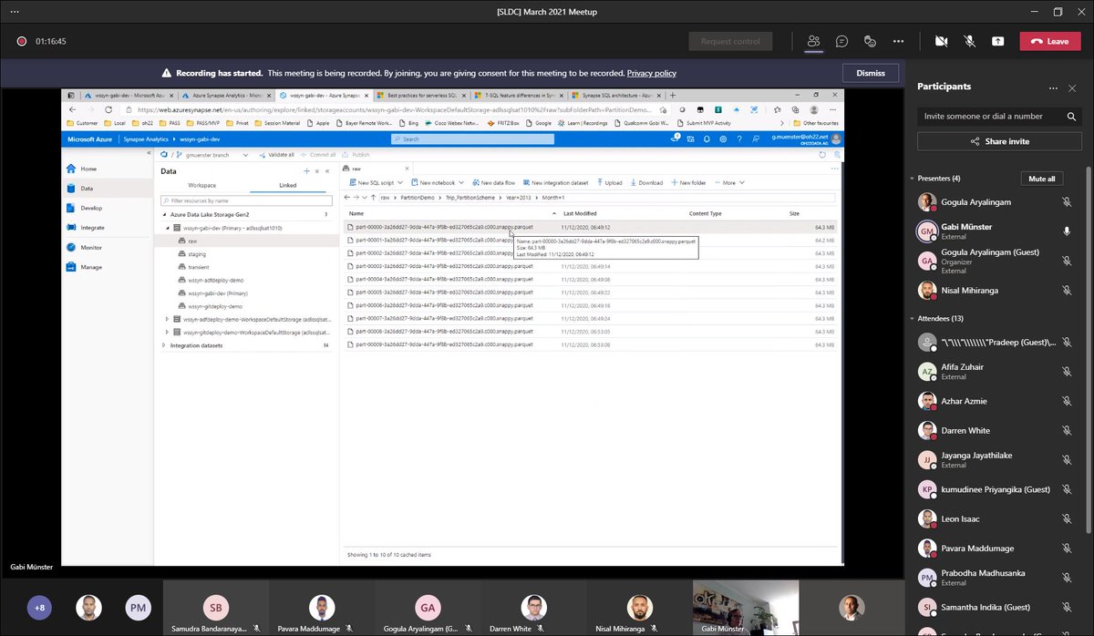This screenshot has width=1094, height=636.
Task: Open more actions ellipsis in meeting toolbar
Action: 899,41
